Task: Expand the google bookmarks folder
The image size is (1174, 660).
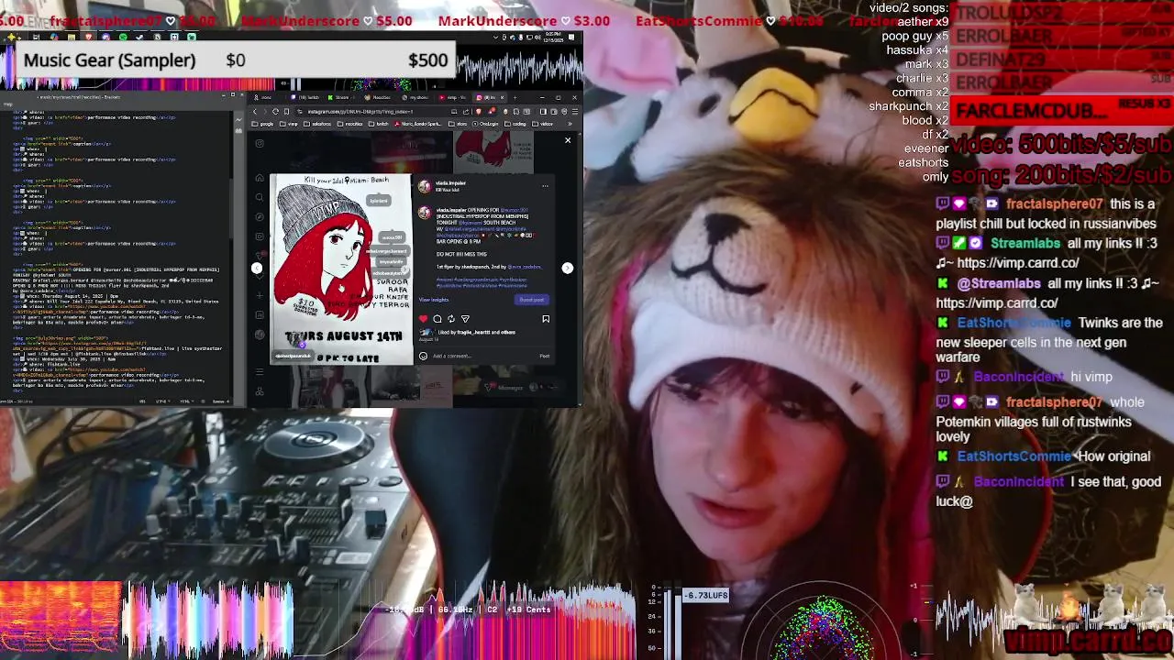Action: [x=263, y=124]
